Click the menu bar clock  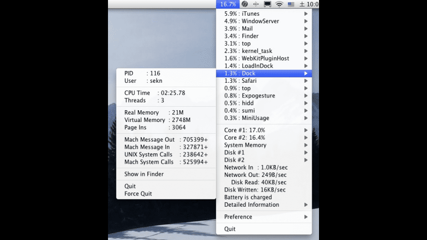[x=309, y=4]
